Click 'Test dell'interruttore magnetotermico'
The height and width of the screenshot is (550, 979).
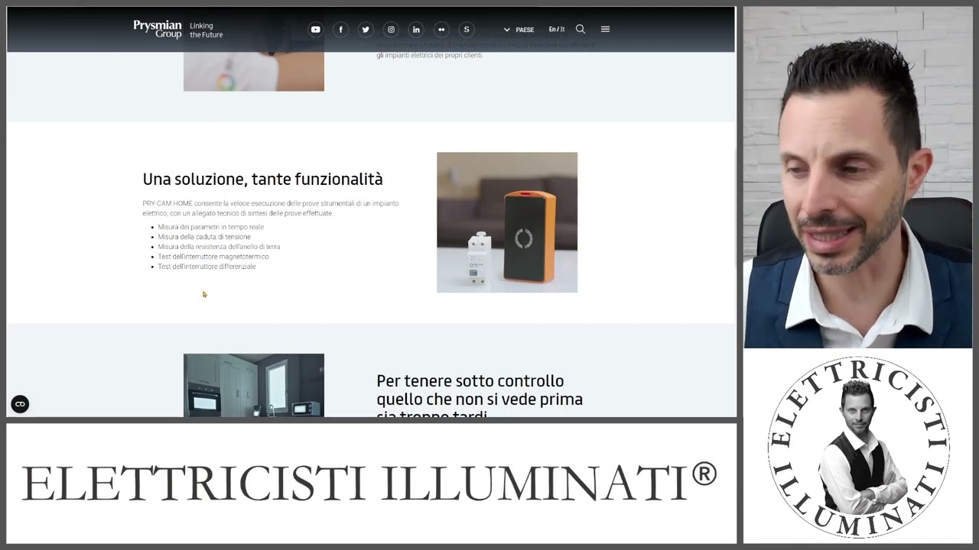pyautogui.click(x=213, y=257)
